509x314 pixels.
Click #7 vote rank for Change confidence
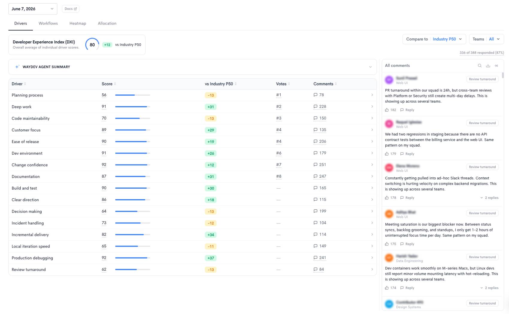point(279,165)
